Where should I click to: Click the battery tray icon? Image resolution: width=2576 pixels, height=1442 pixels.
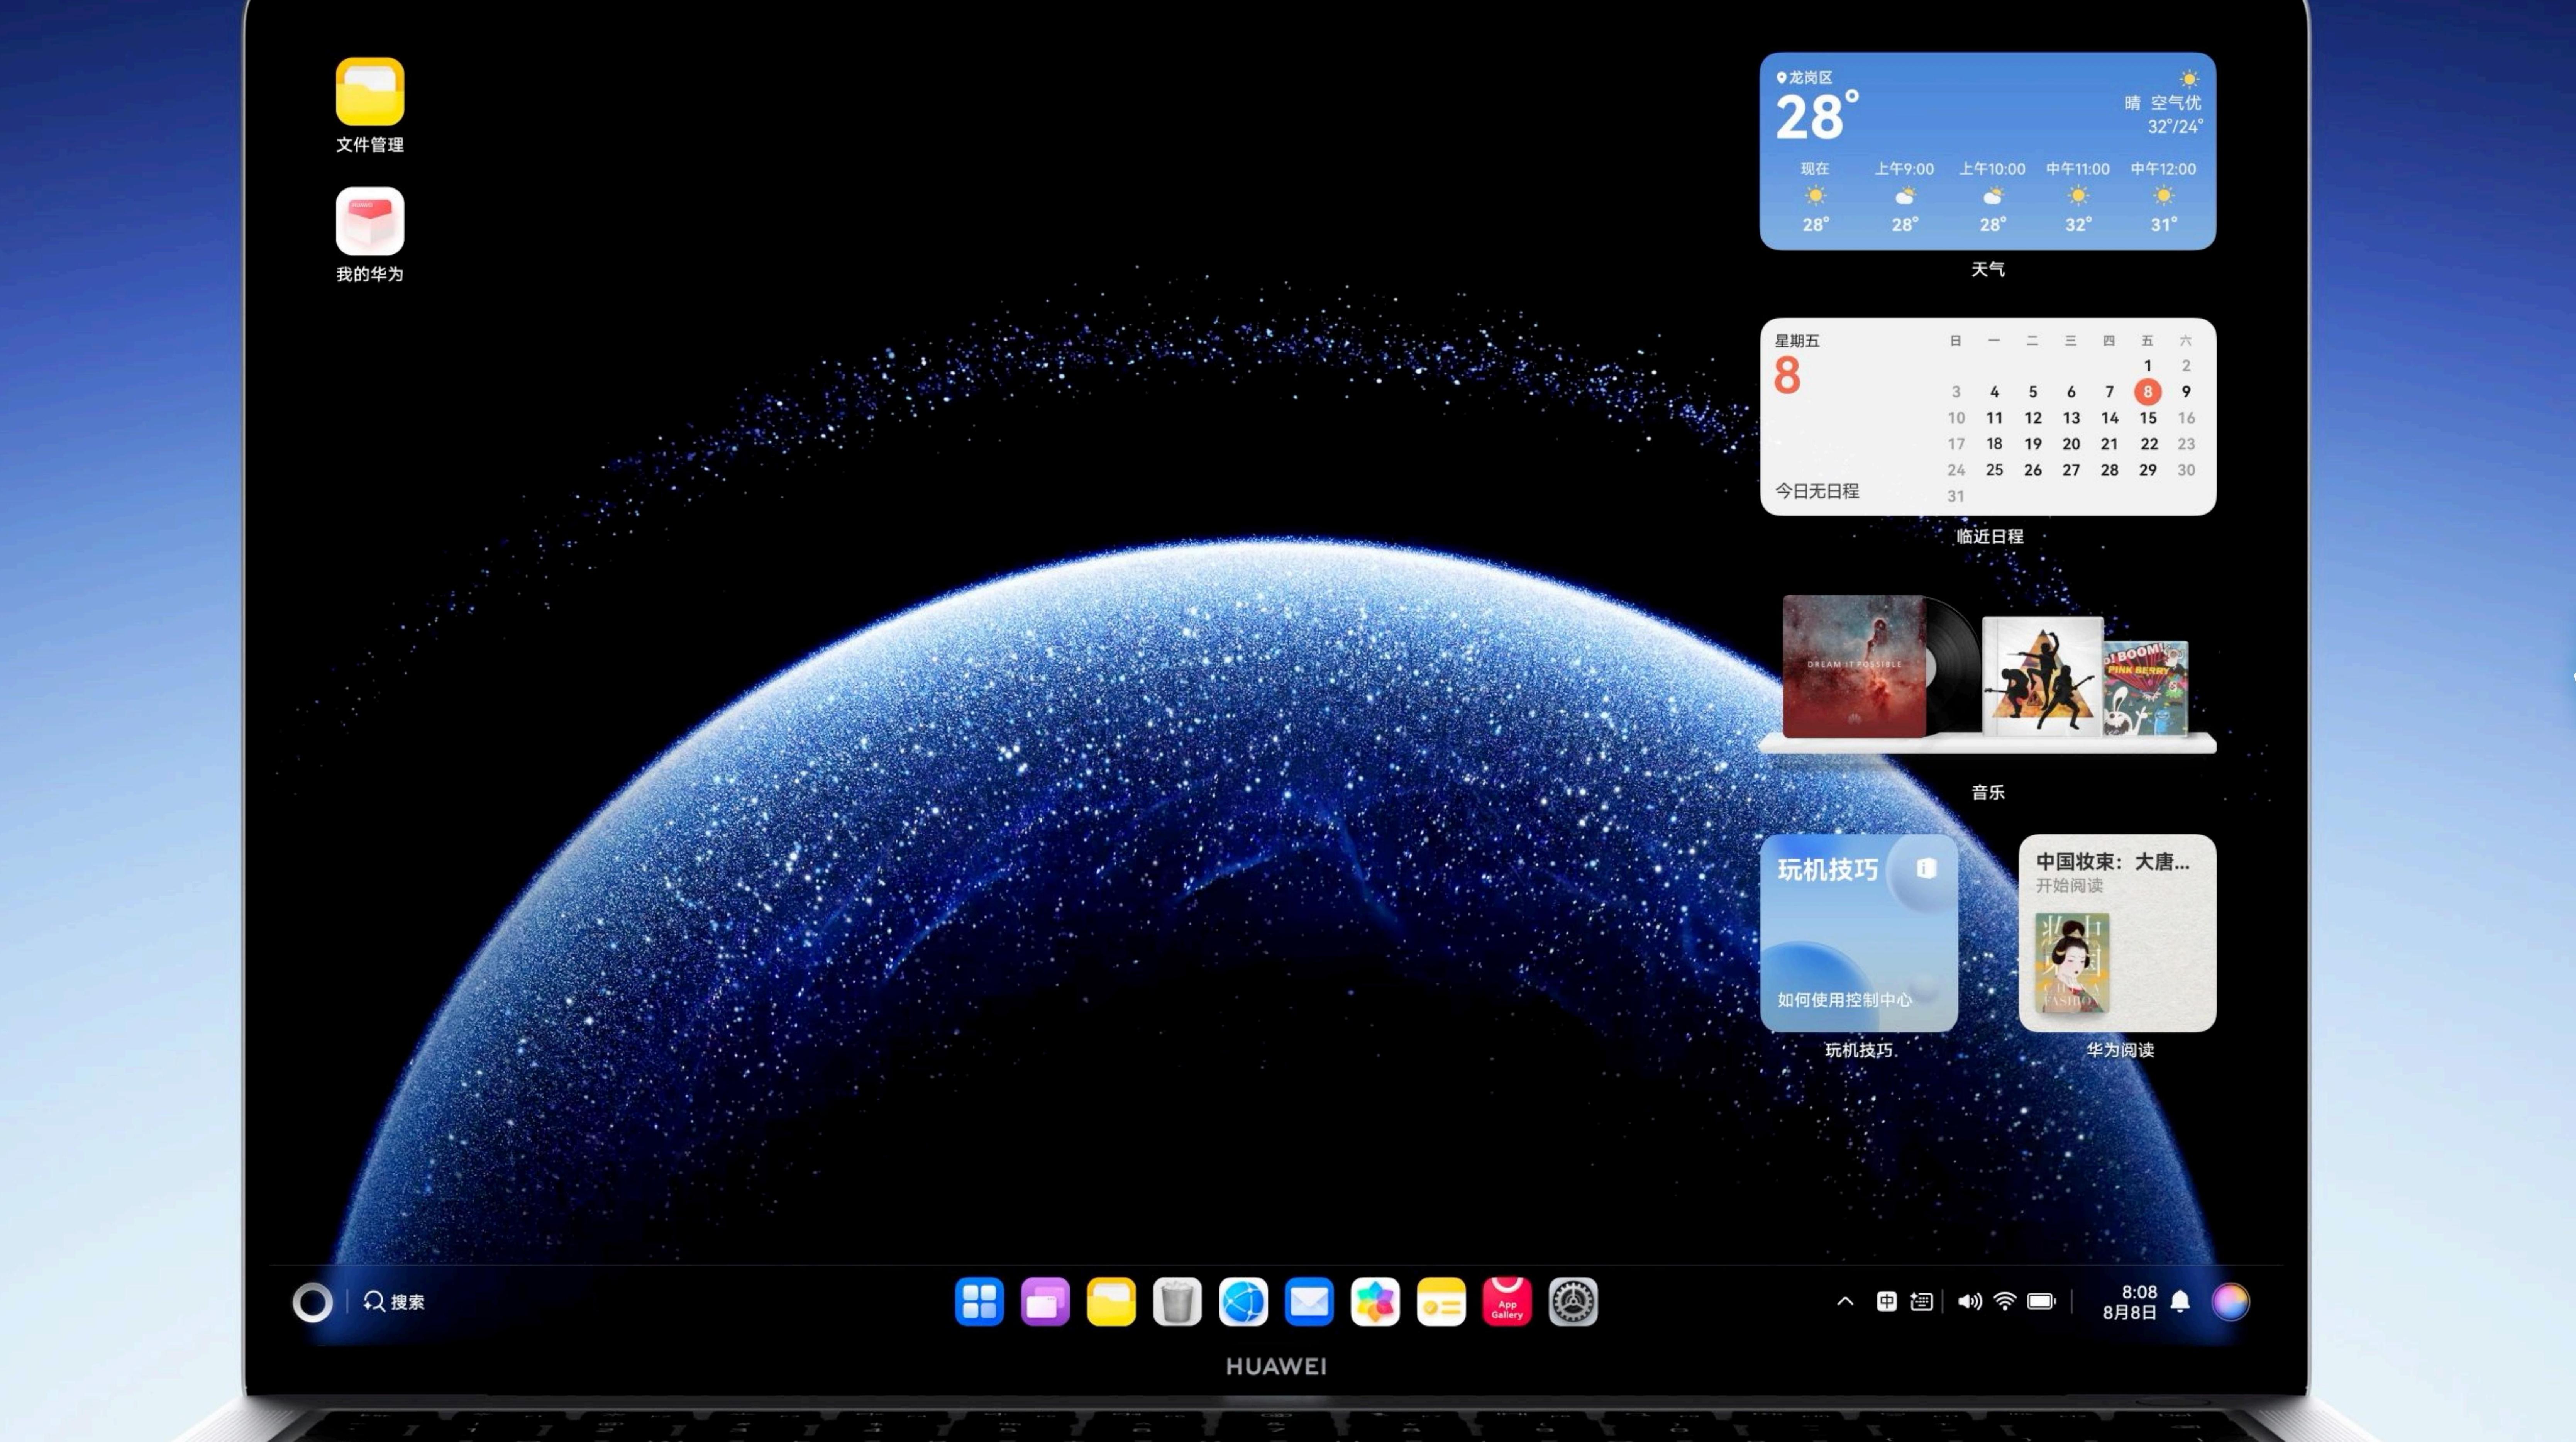pos(2041,1301)
